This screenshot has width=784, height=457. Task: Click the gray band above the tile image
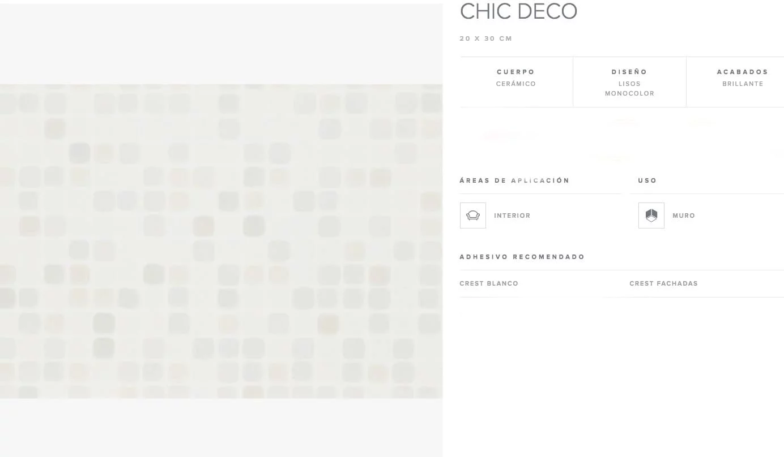[221, 44]
